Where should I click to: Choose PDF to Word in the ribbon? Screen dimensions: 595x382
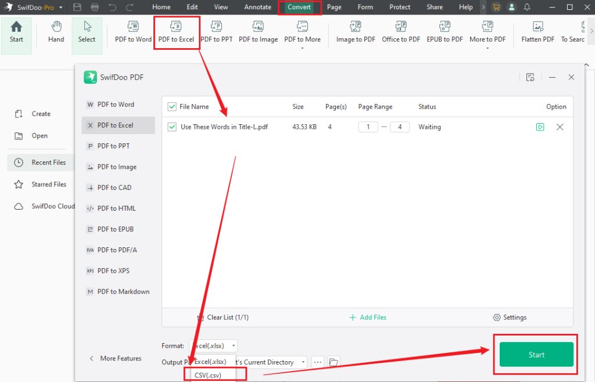[133, 32]
